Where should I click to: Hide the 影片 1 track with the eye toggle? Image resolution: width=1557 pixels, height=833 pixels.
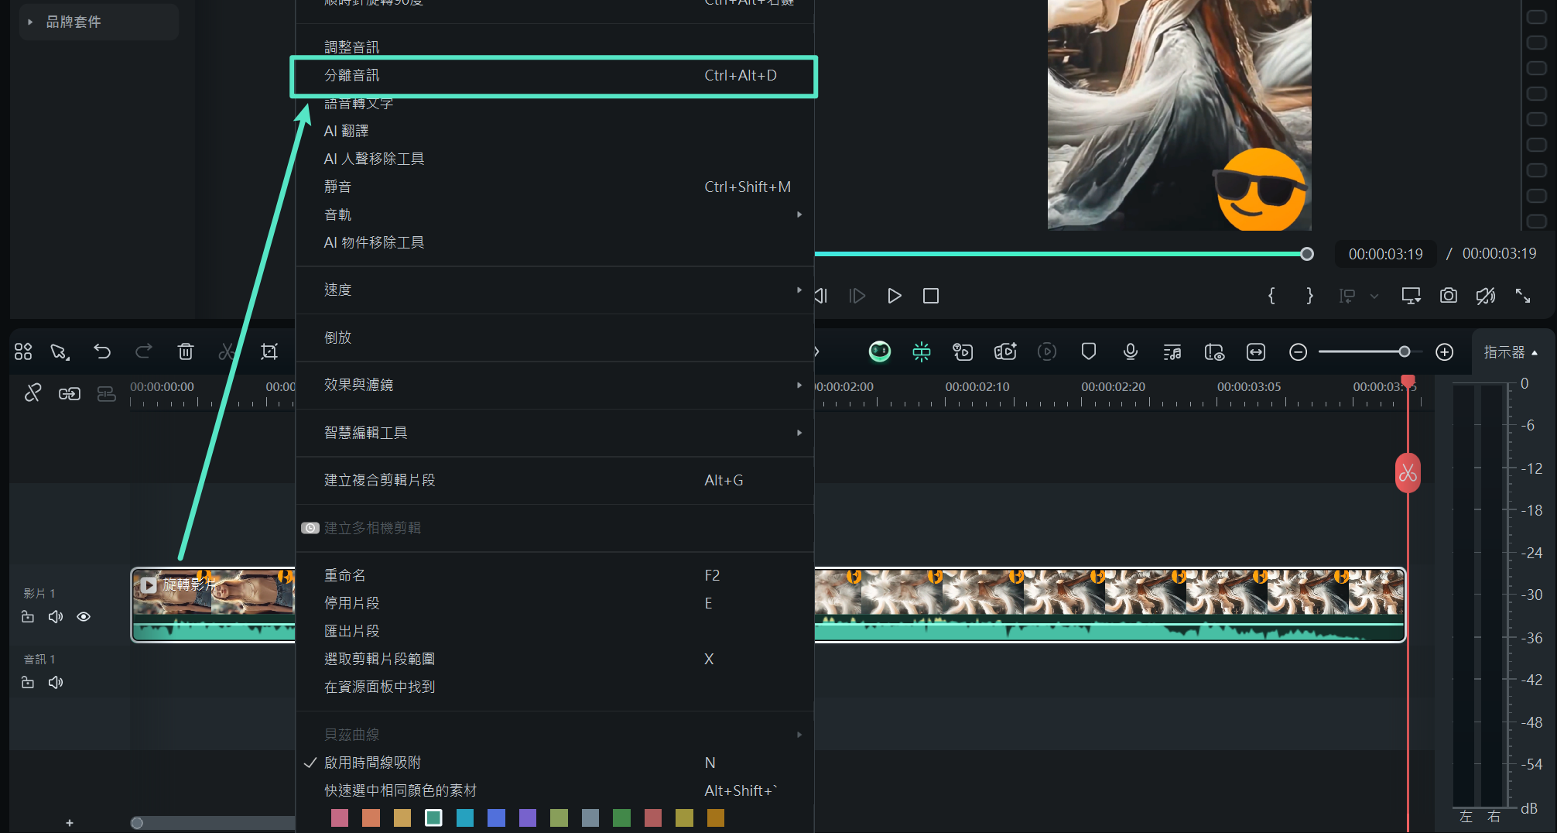pos(83,616)
